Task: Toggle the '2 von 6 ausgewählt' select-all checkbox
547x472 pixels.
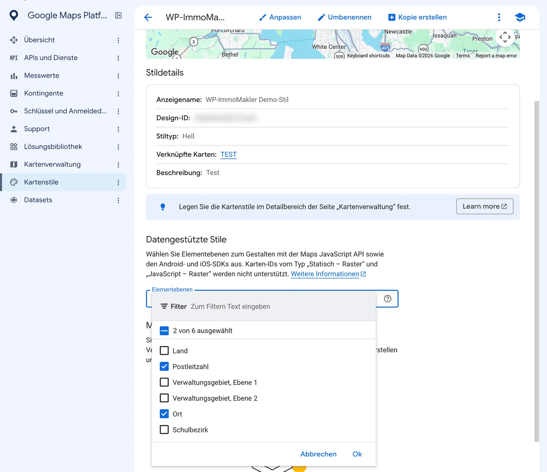Action: pyautogui.click(x=164, y=331)
